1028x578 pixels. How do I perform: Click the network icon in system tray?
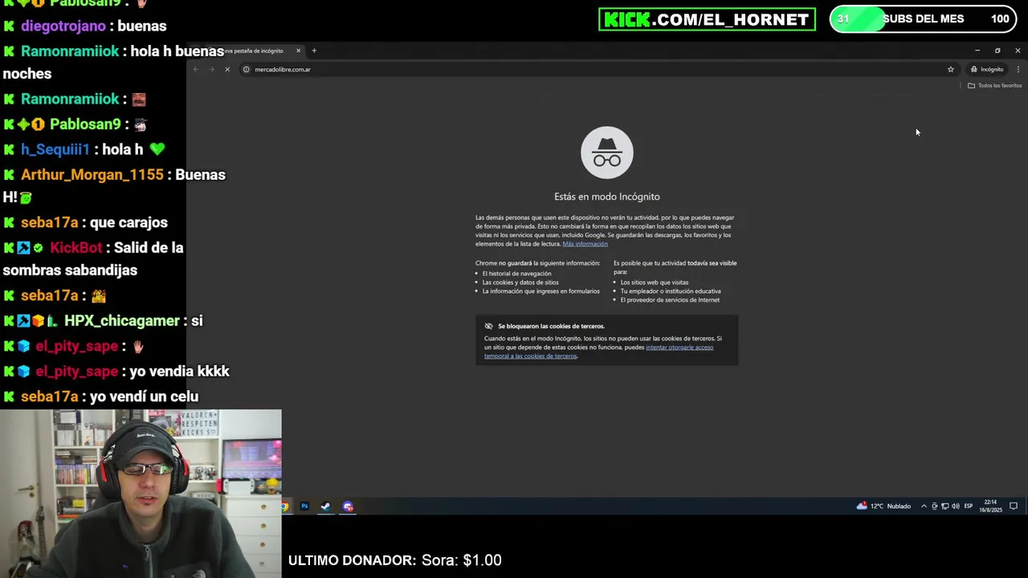(x=944, y=507)
